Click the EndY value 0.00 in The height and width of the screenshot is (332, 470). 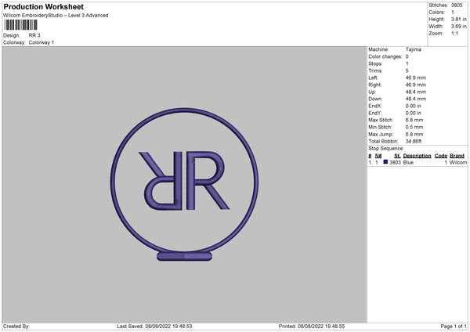coord(414,113)
